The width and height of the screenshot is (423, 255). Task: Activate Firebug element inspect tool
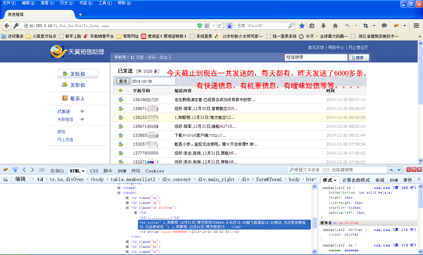tap(15, 170)
